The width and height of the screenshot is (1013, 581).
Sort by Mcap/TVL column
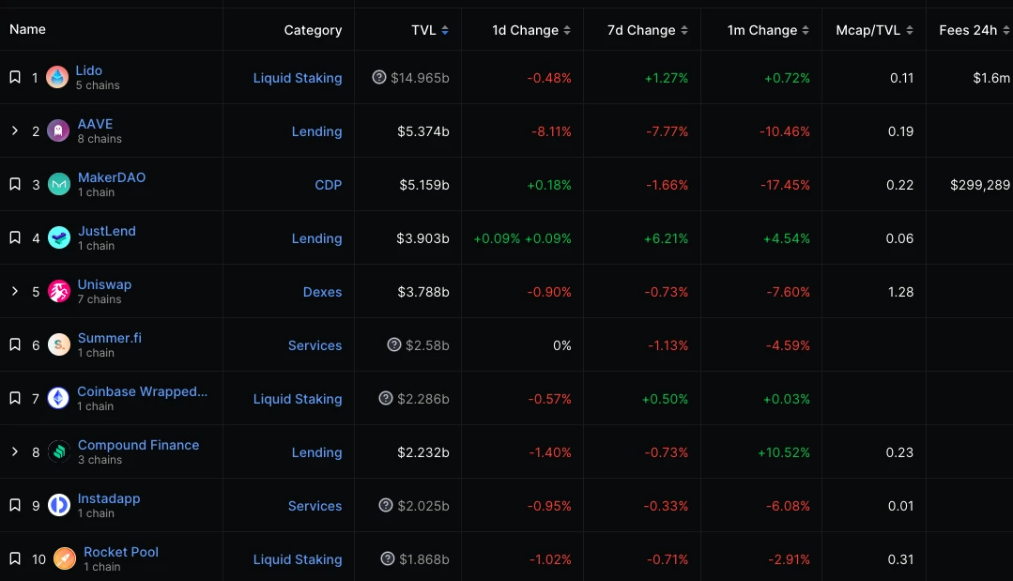pos(874,30)
